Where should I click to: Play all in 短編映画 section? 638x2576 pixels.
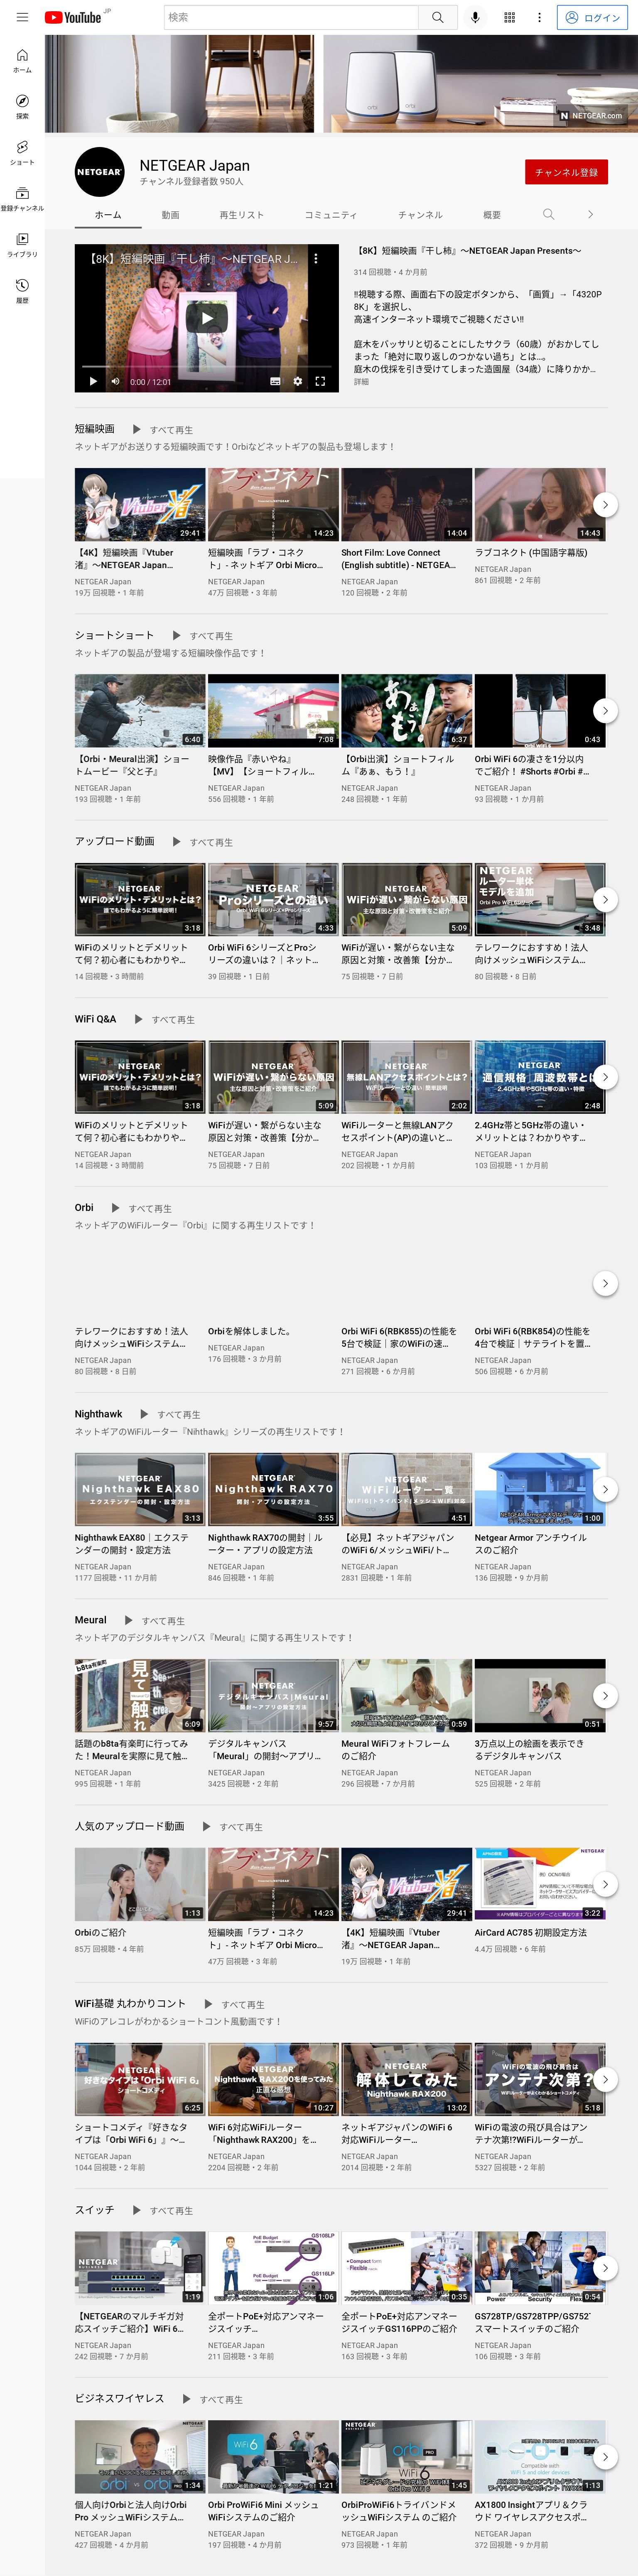click(163, 430)
